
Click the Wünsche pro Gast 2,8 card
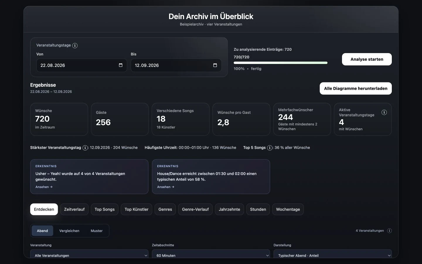241,119
